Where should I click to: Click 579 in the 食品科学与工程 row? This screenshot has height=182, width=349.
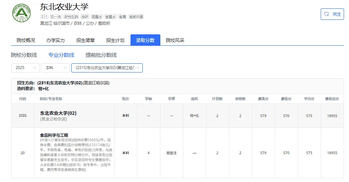(x=263, y=153)
